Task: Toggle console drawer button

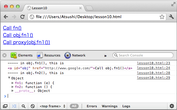Action: [14, 106]
